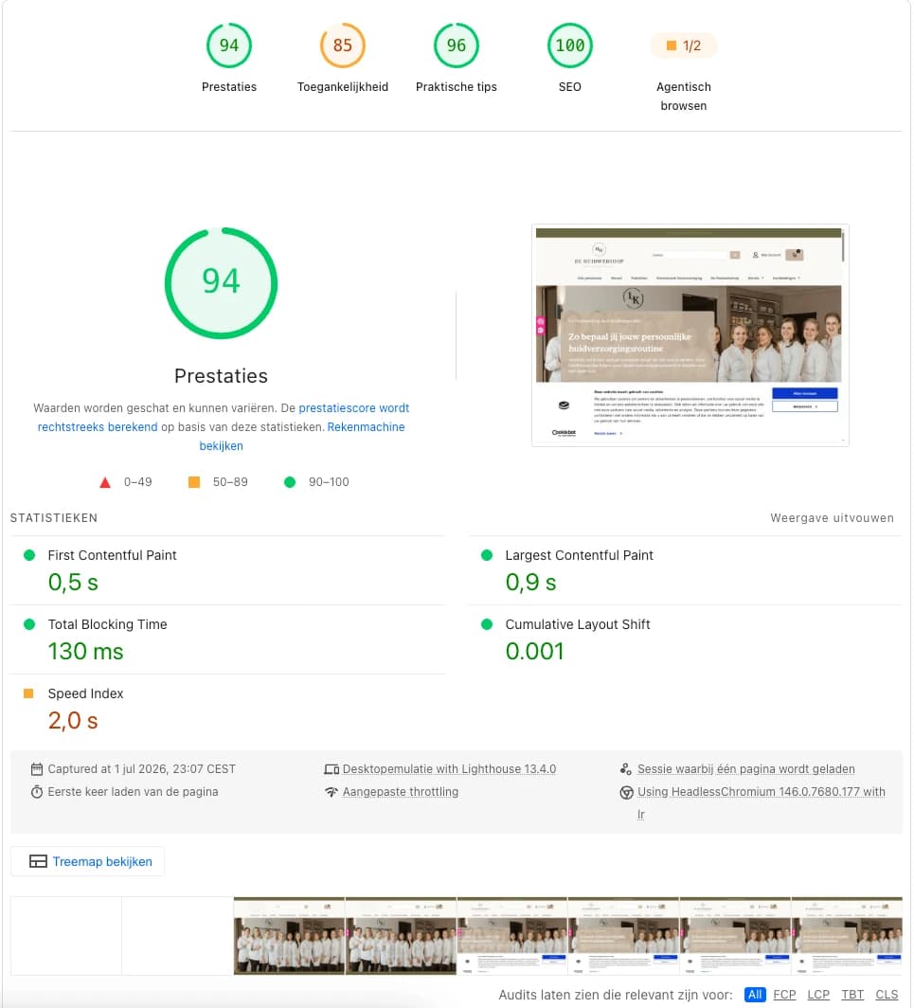Open the Aangepaste throttling details
The height and width of the screenshot is (1008, 914).
401,792
